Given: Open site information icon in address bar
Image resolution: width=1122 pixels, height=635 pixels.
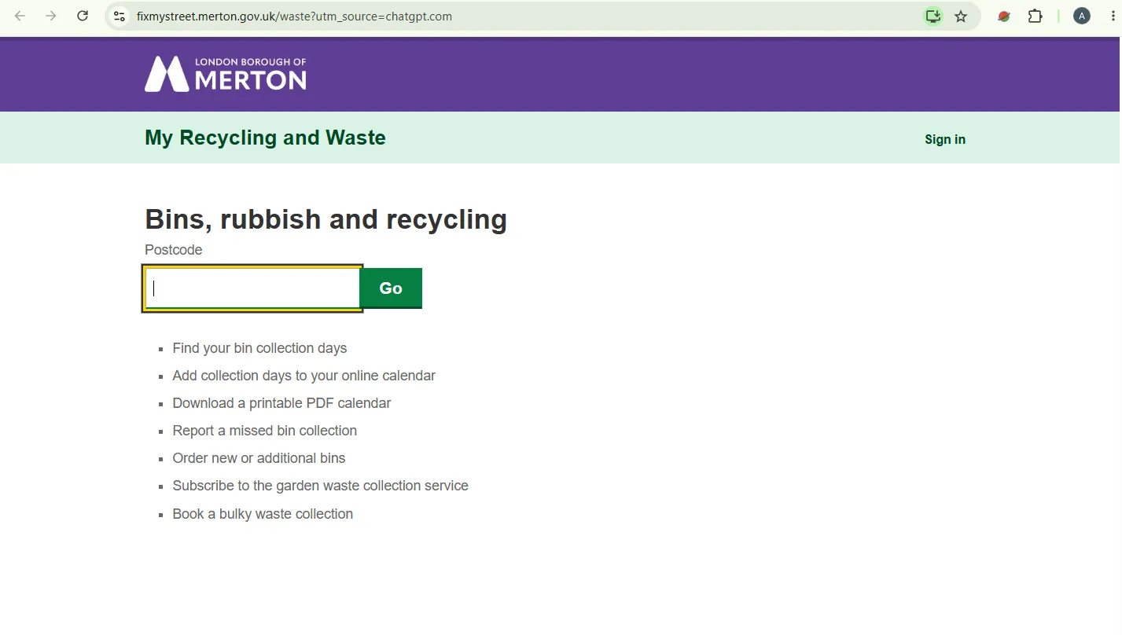Looking at the screenshot, I should (x=120, y=16).
